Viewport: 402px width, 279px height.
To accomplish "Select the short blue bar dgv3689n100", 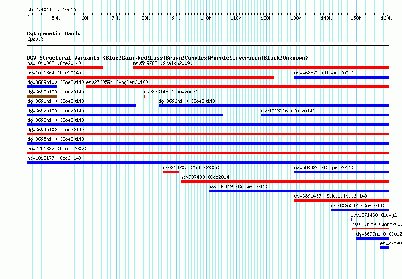I will [x=42, y=87].
